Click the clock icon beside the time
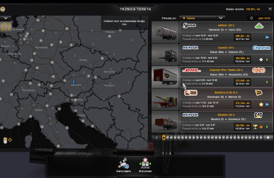 pos(251,18)
